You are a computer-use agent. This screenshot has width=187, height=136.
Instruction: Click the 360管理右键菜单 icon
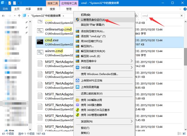[x=78, y=115]
